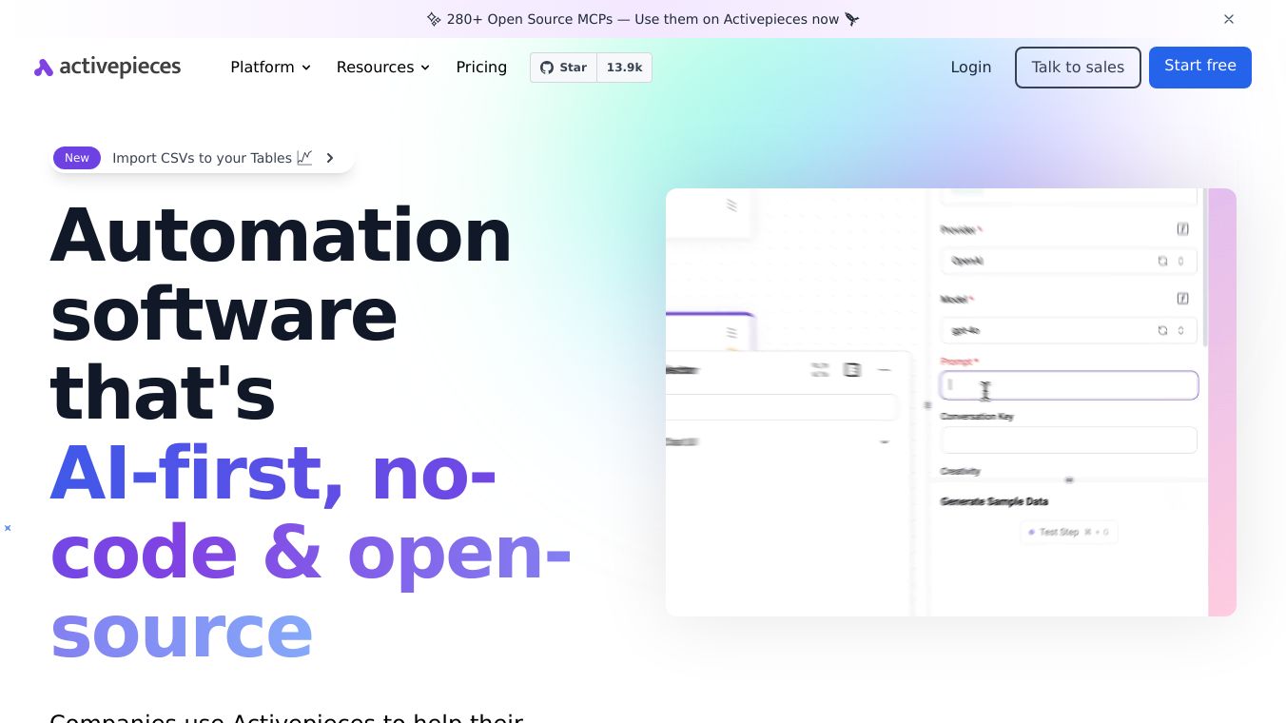Open the Provider dropdown showing OpenAI in demo
The height and width of the screenshot is (723, 1286).
(x=1068, y=261)
